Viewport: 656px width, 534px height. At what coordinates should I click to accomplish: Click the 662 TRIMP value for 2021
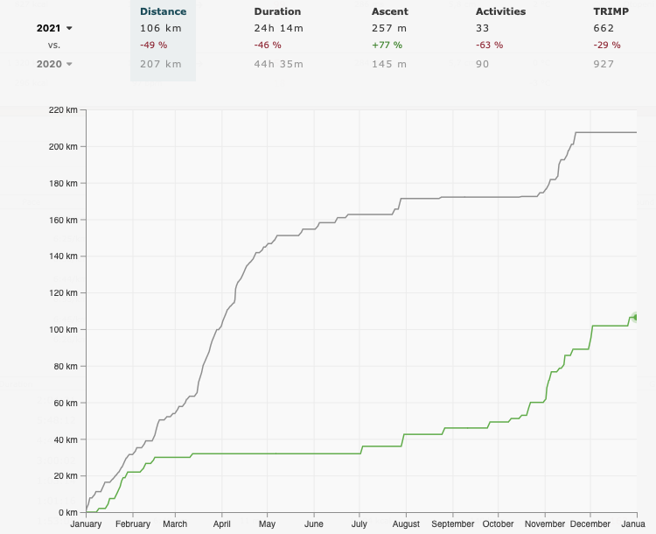604,28
